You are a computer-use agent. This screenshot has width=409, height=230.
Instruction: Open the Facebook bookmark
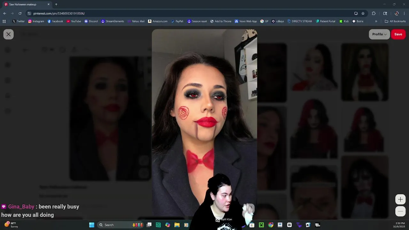tap(55, 21)
